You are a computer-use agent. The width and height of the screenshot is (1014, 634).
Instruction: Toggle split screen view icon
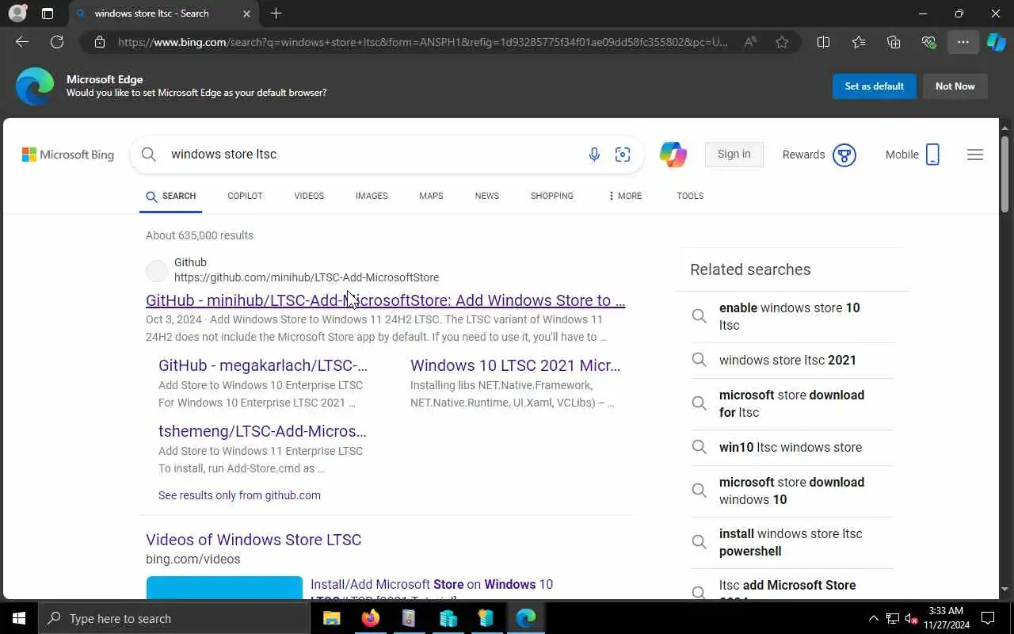(823, 42)
